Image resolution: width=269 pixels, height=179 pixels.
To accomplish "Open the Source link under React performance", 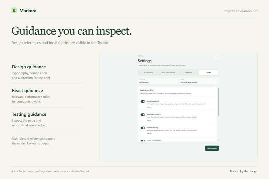I will tap(149, 120).
